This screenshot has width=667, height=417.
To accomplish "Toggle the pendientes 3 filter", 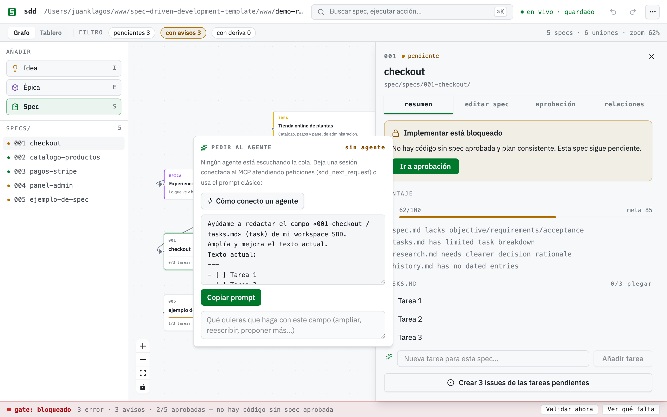I will (x=132, y=33).
